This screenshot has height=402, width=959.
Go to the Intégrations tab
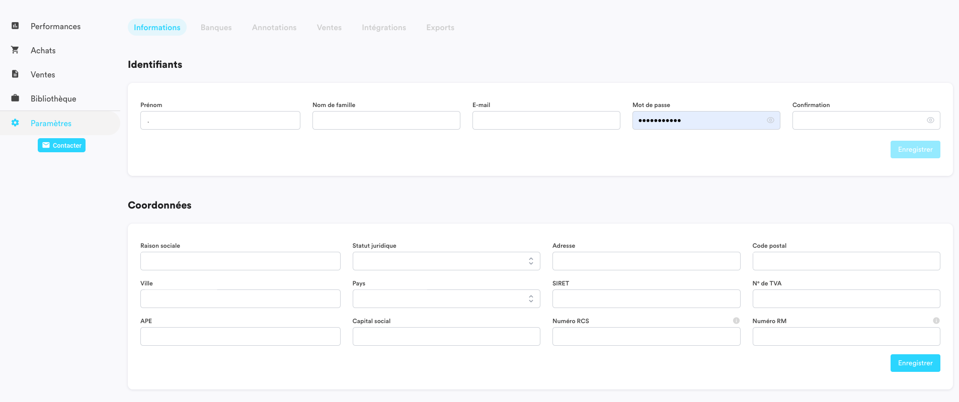(384, 27)
